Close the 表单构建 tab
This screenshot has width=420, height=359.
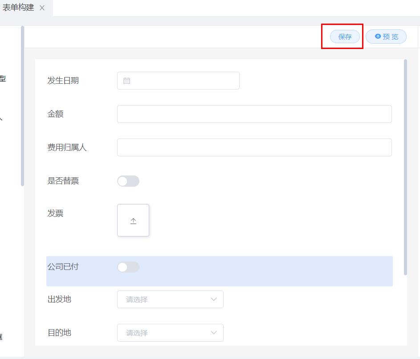click(x=42, y=8)
